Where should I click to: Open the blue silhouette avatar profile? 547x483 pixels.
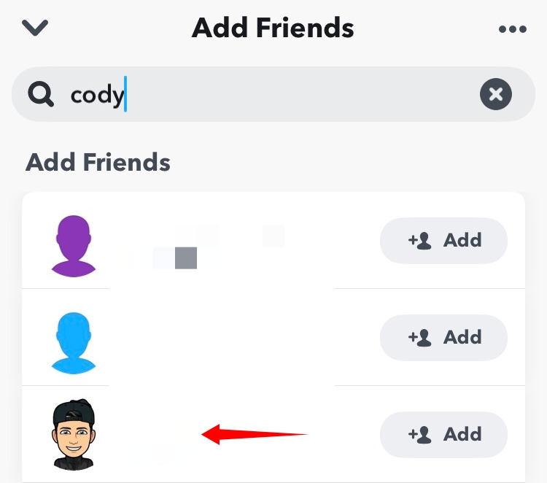point(74,341)
